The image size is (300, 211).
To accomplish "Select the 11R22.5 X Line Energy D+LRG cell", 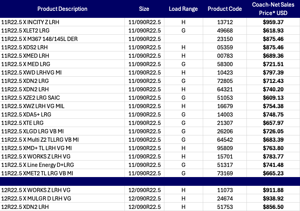I will pos(37,165).
